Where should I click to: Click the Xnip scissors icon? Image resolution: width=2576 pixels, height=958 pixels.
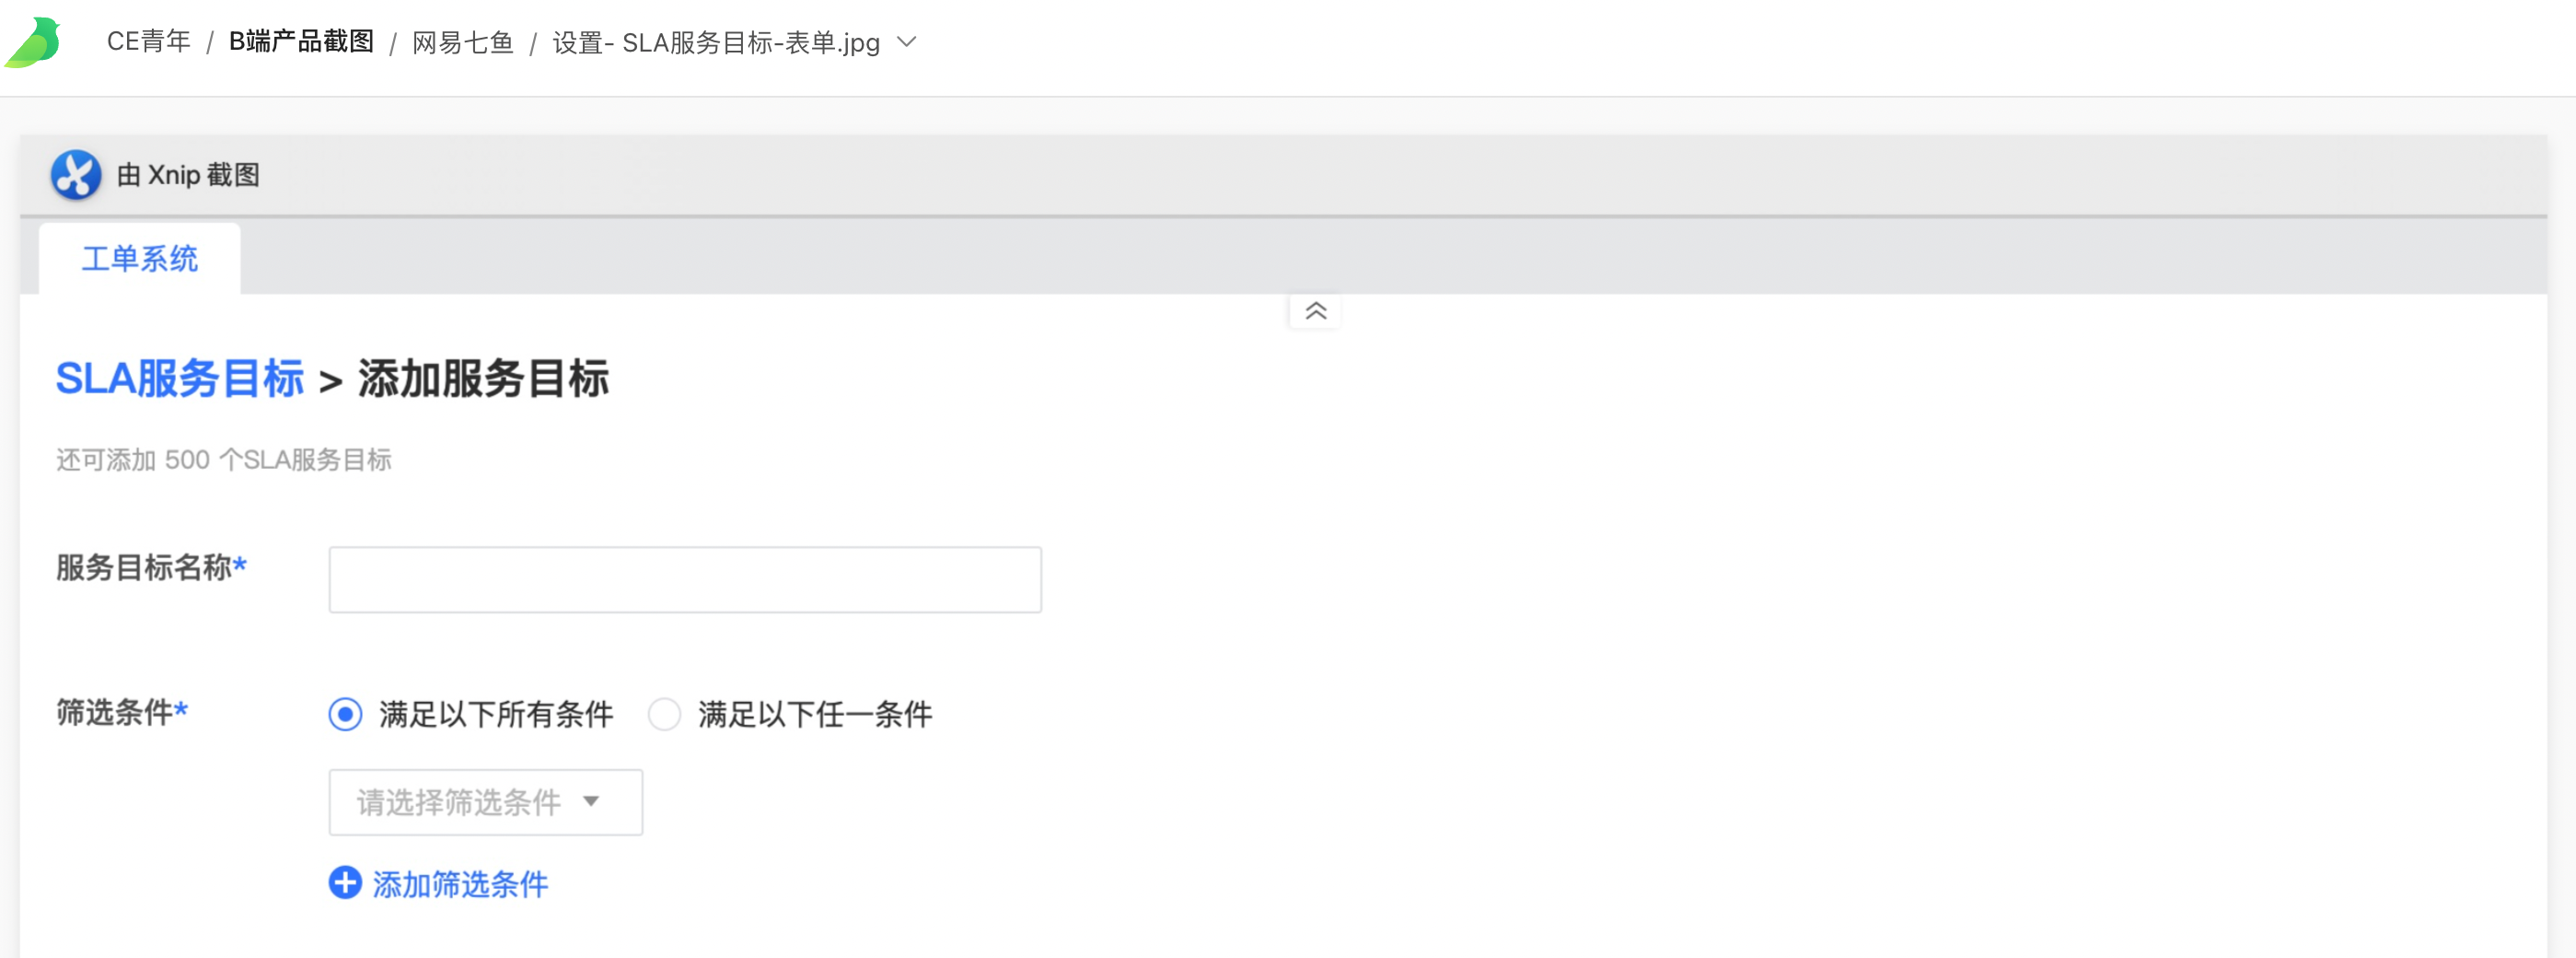coord(76,175)
